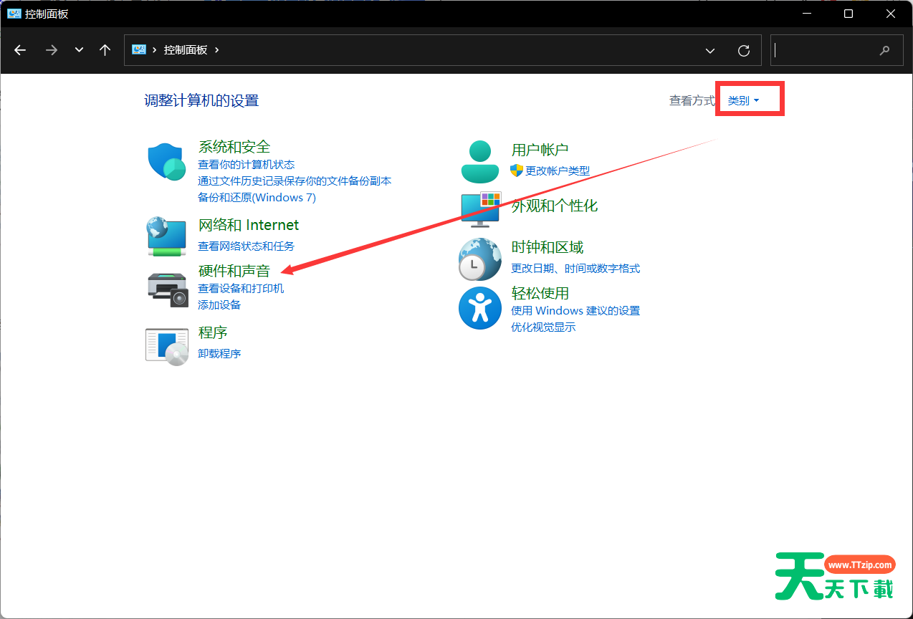Click the Clock and Region globe icon
The height and width of the screenshot is (619, 913).
(479, 259)
